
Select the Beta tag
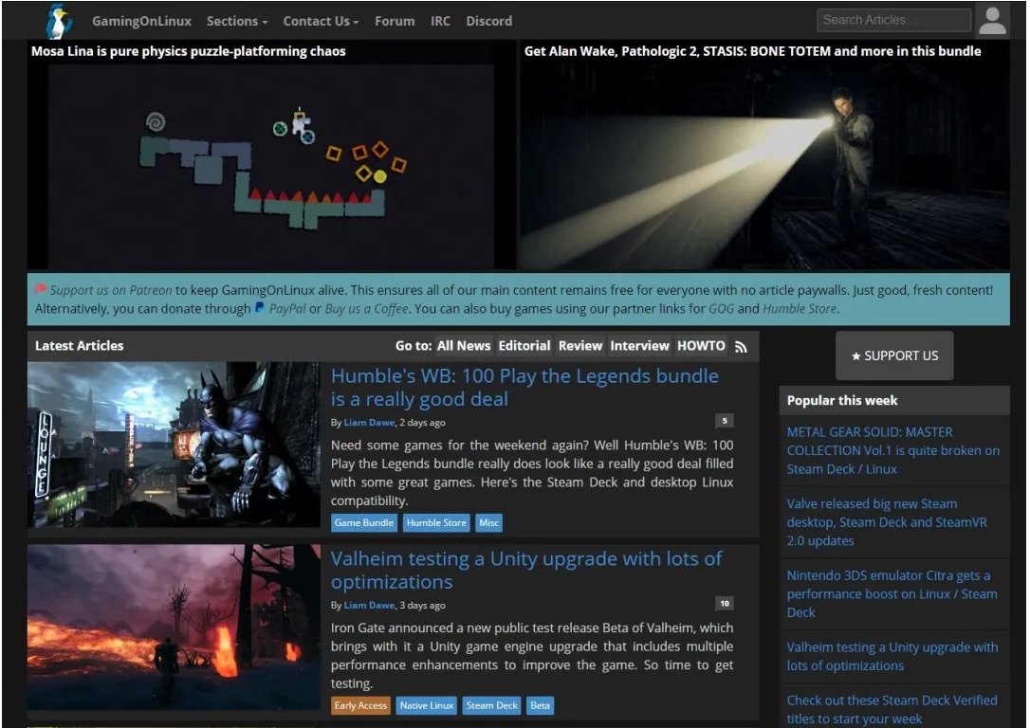coord(540,705)
